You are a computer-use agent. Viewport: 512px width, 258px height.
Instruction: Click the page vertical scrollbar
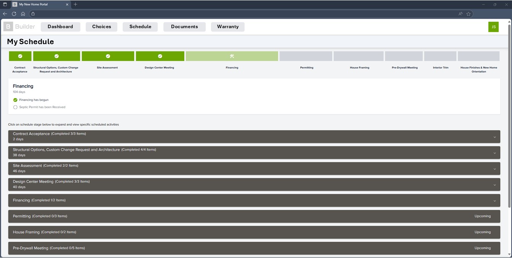pyautogui.click(x=509, y=114)
